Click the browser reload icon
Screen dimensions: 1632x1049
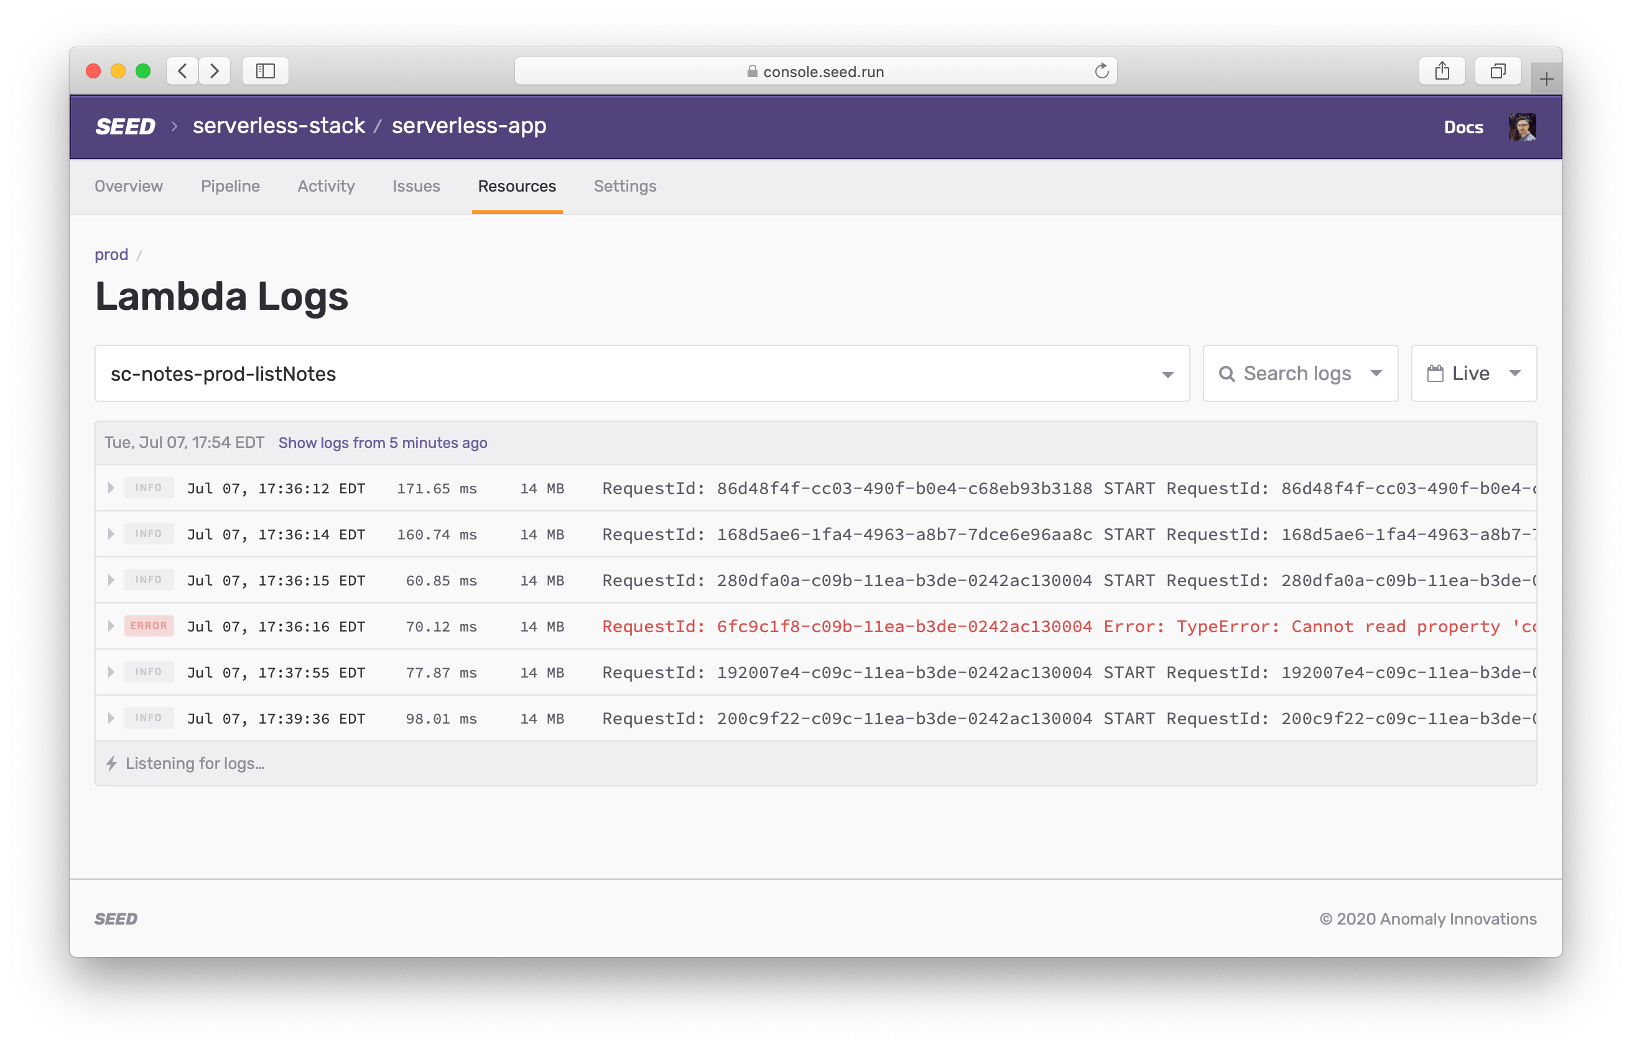tap(1101, 71)
